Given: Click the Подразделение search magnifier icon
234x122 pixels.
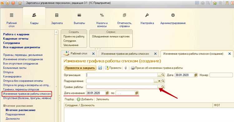Looking at the screenshot, I should click(x=163, y=81).
